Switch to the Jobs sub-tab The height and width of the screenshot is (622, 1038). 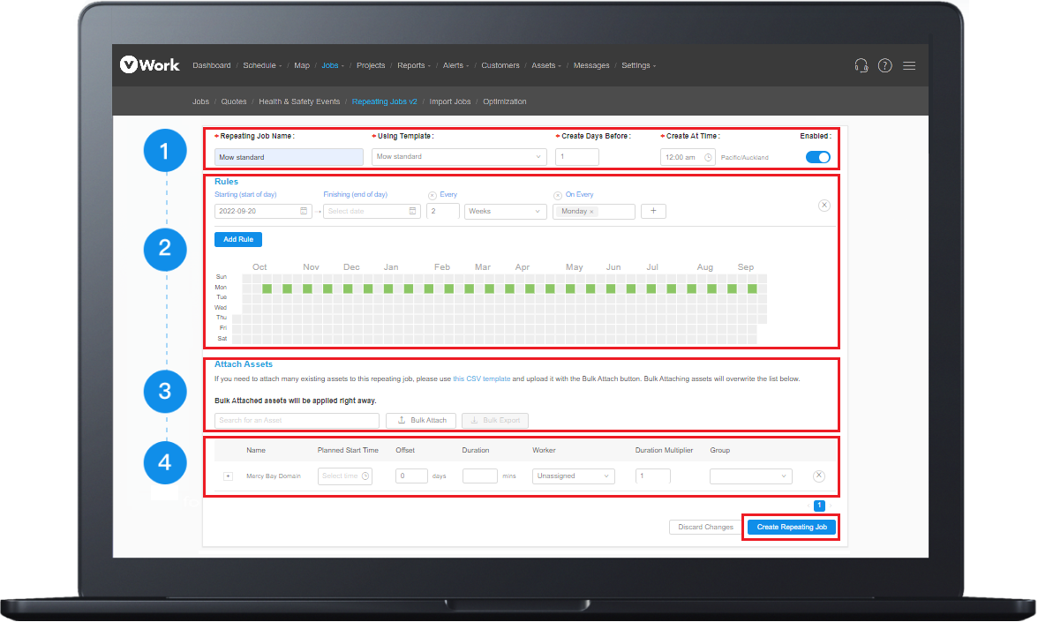coord(200,102)
